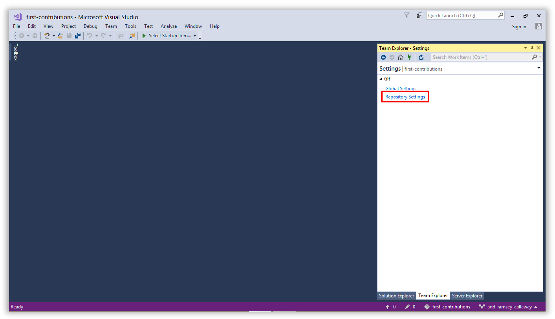Close the Team Explorer panel
The image size is (555, 319).
click(539, 48)
